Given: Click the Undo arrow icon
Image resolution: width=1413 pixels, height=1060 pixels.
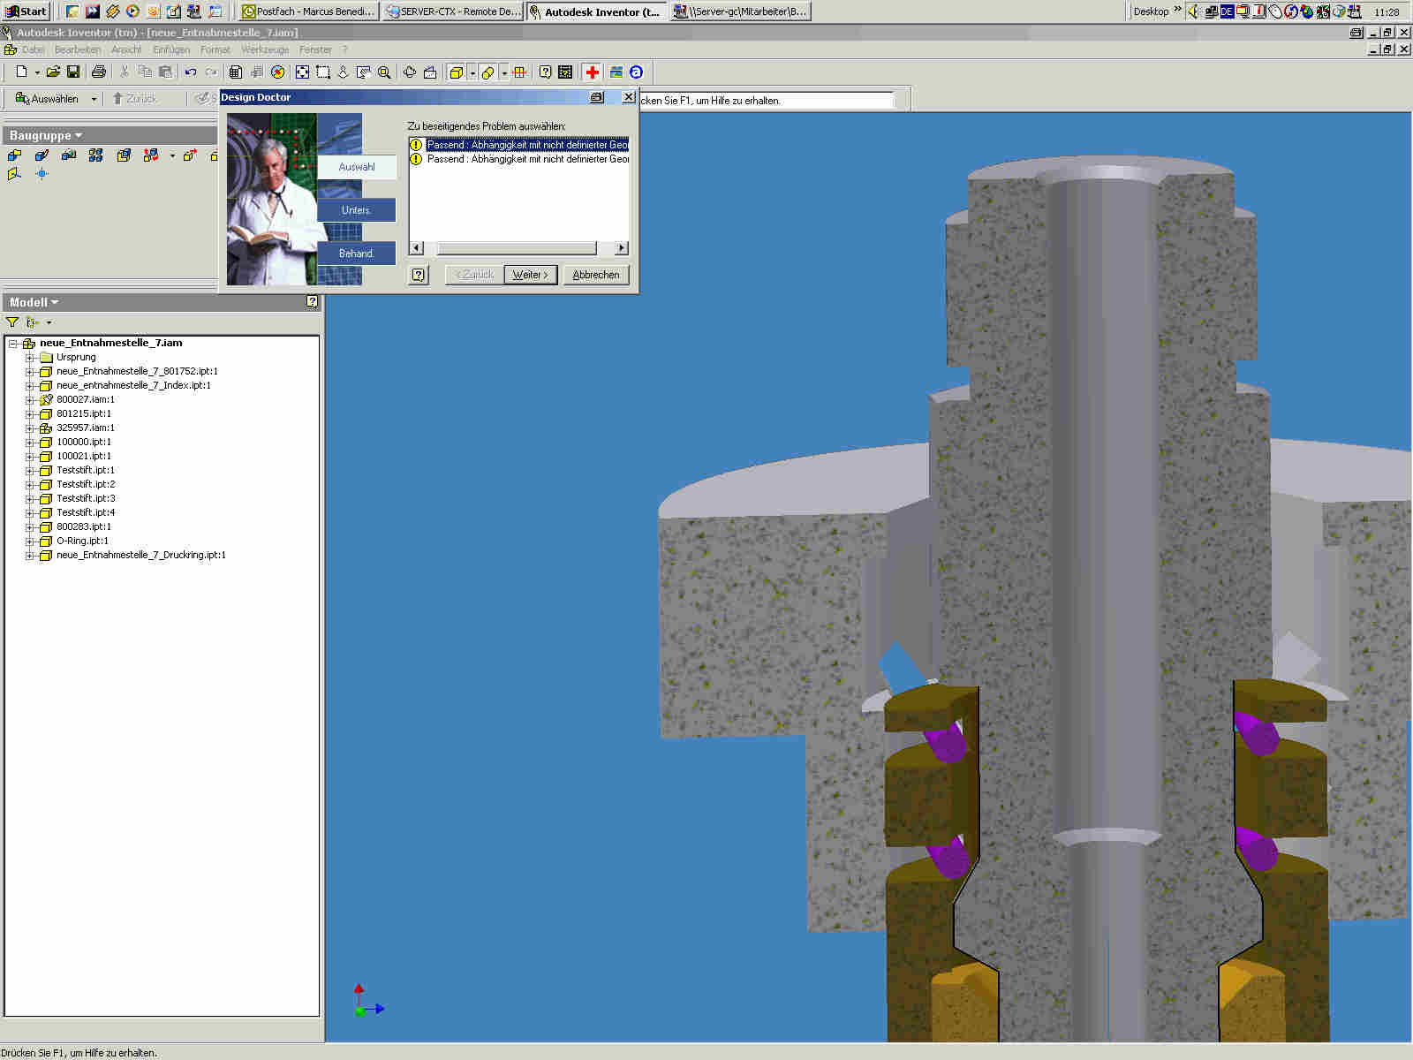Looking at the screenshot, I should coord(191,72).
